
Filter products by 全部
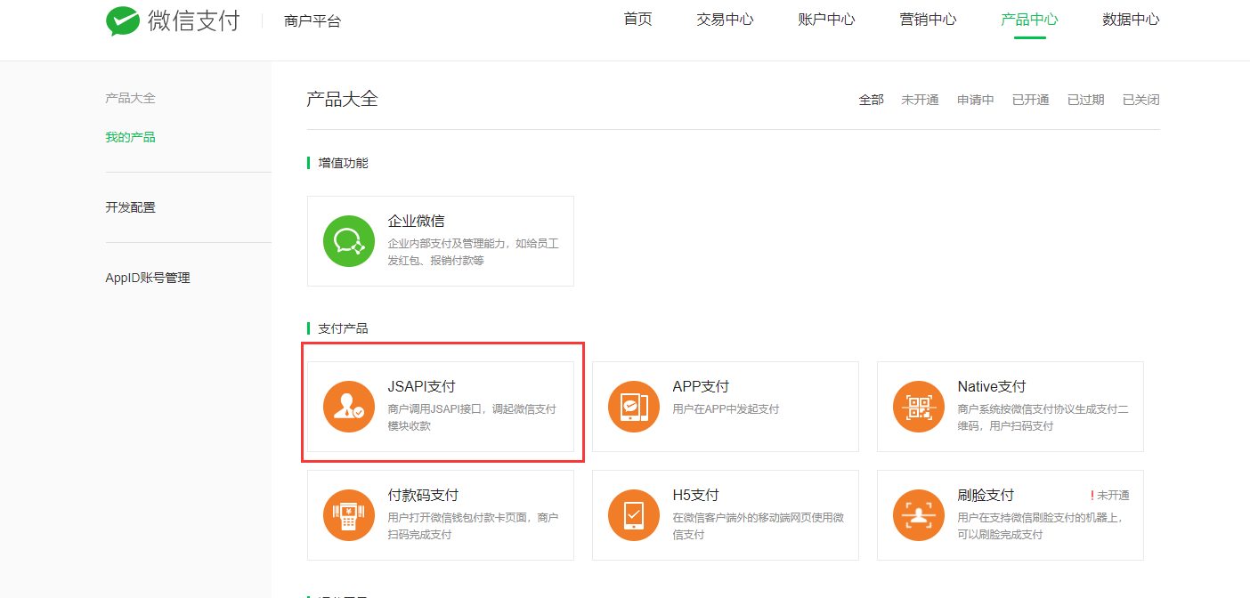coord(872,100)
